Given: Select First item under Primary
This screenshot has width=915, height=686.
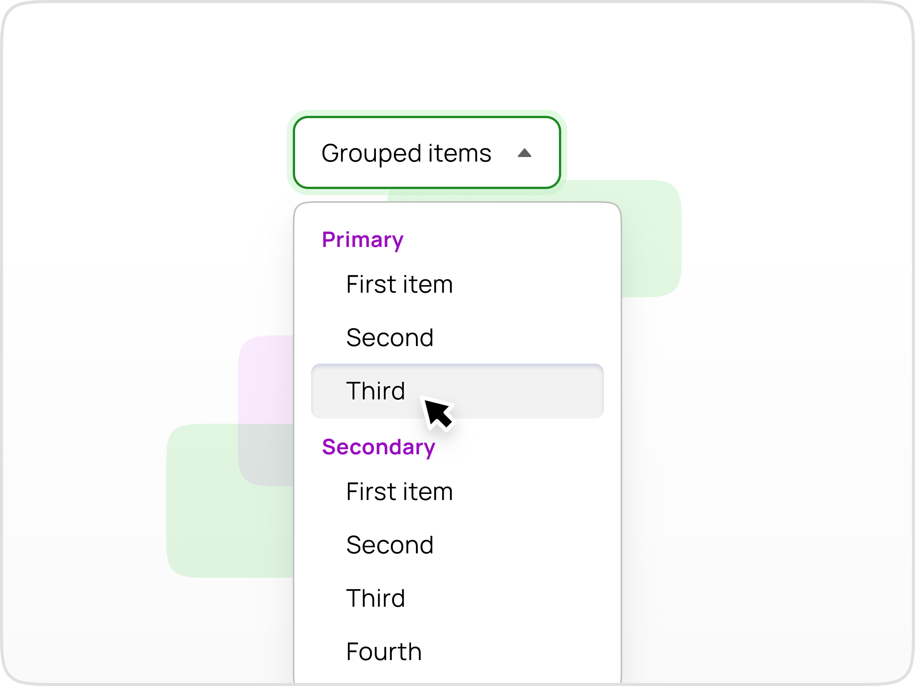Looking at the screenshot, I should click(399, 284).
